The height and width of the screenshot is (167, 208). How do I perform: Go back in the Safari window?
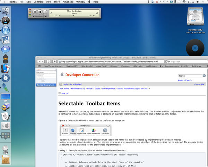39,61
